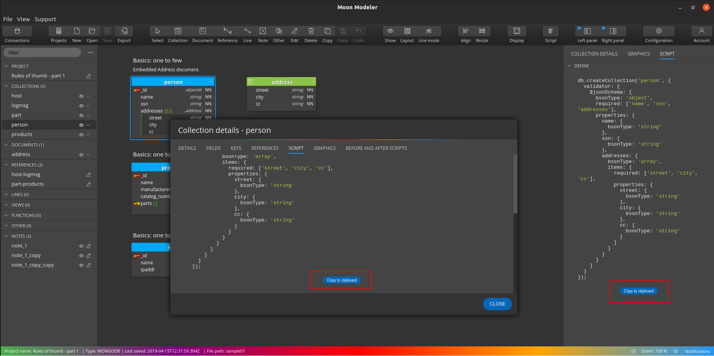The width and height of the screenshot is (714, 356).
Task: Select the Collection tool
Action: coord(178,31)
